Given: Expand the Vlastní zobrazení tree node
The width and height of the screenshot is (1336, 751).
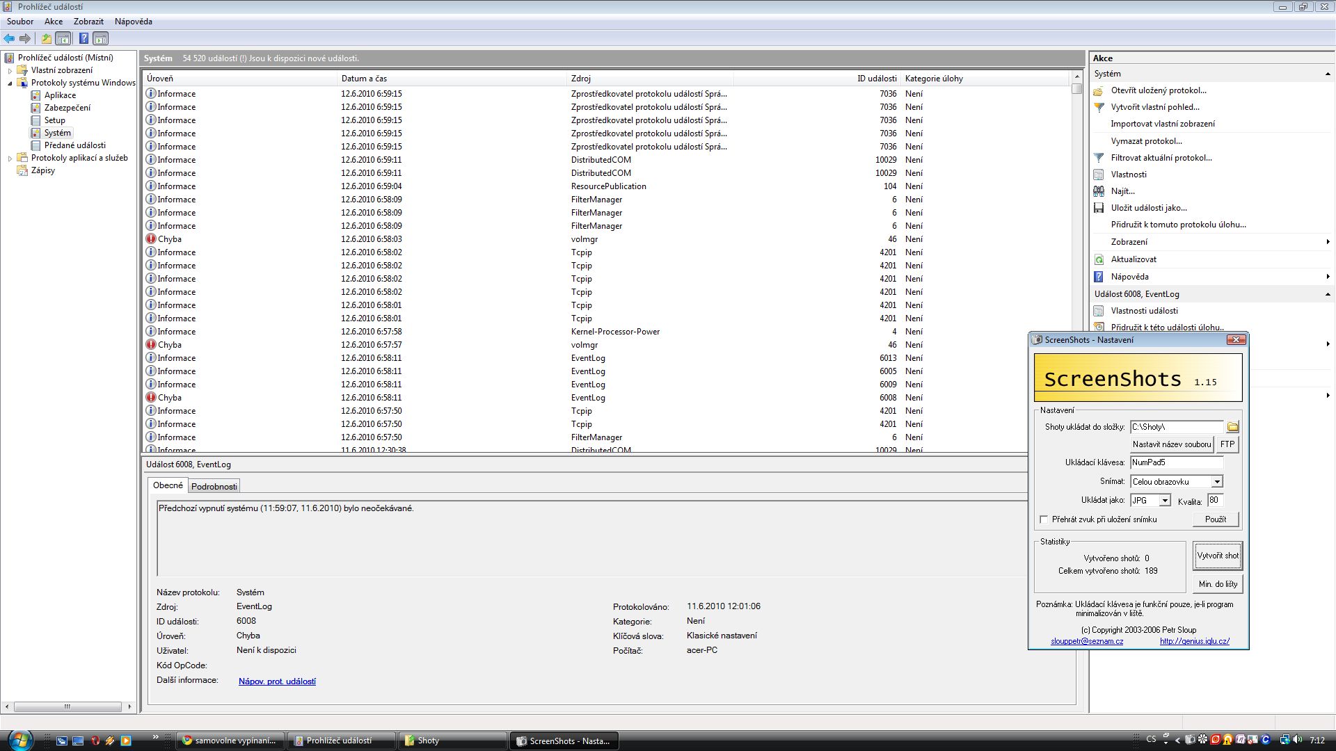Looking at the screenshot, I should pyautogui.click(x=10, y=70).
